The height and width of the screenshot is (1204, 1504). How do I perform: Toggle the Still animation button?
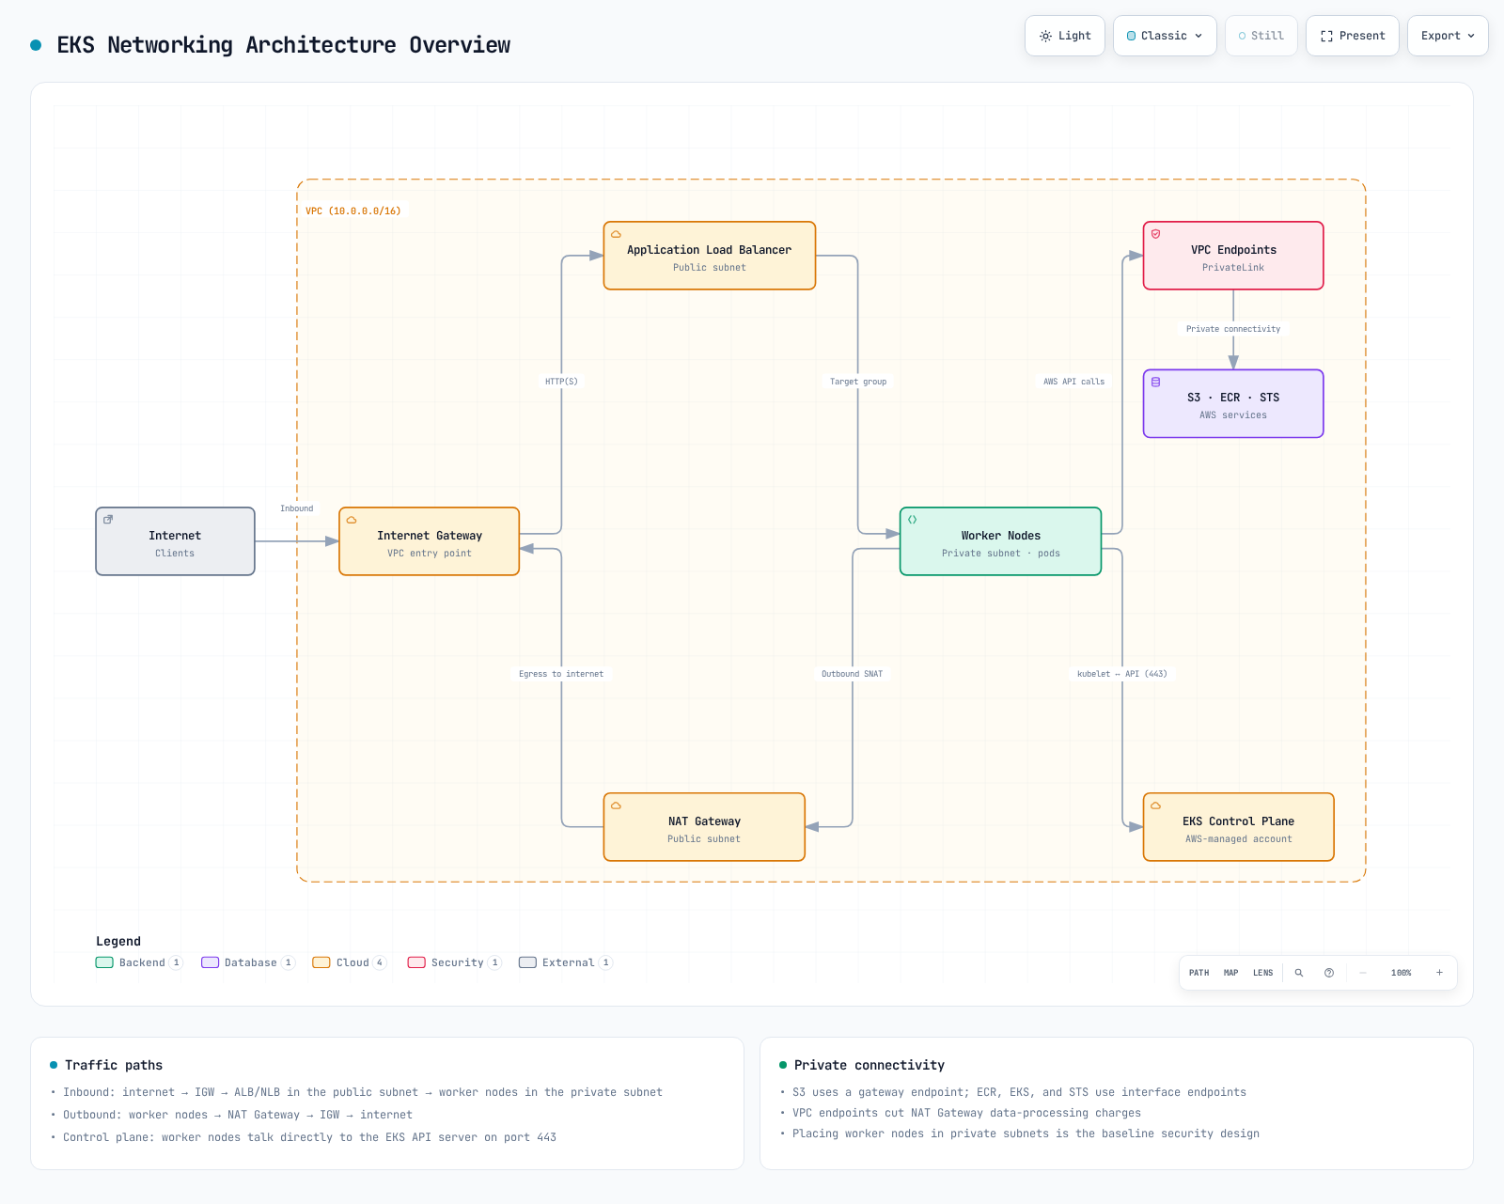click(1261, 36)
